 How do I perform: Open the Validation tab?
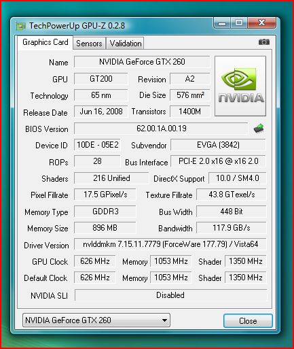tap(125, 43)
